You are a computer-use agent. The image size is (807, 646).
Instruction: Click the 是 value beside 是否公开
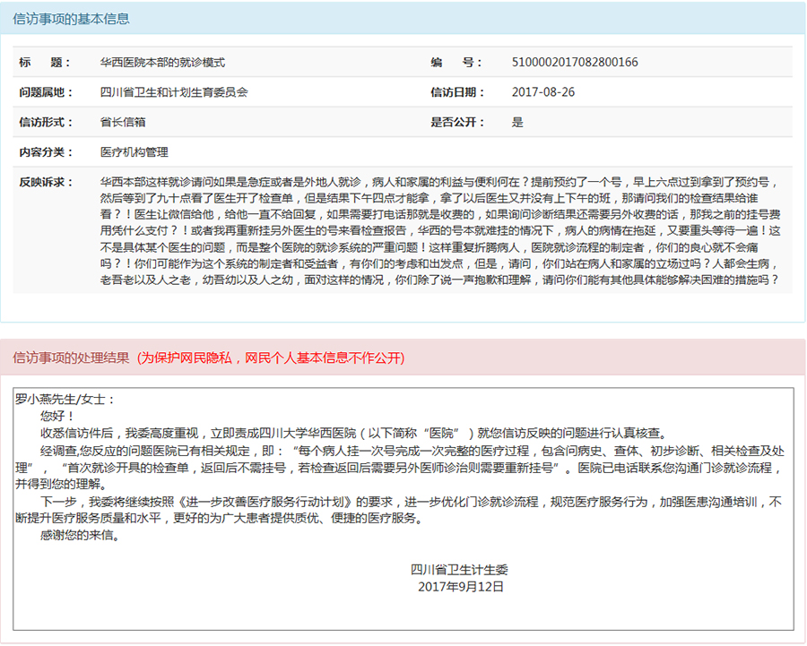click(x=517, y=123)
